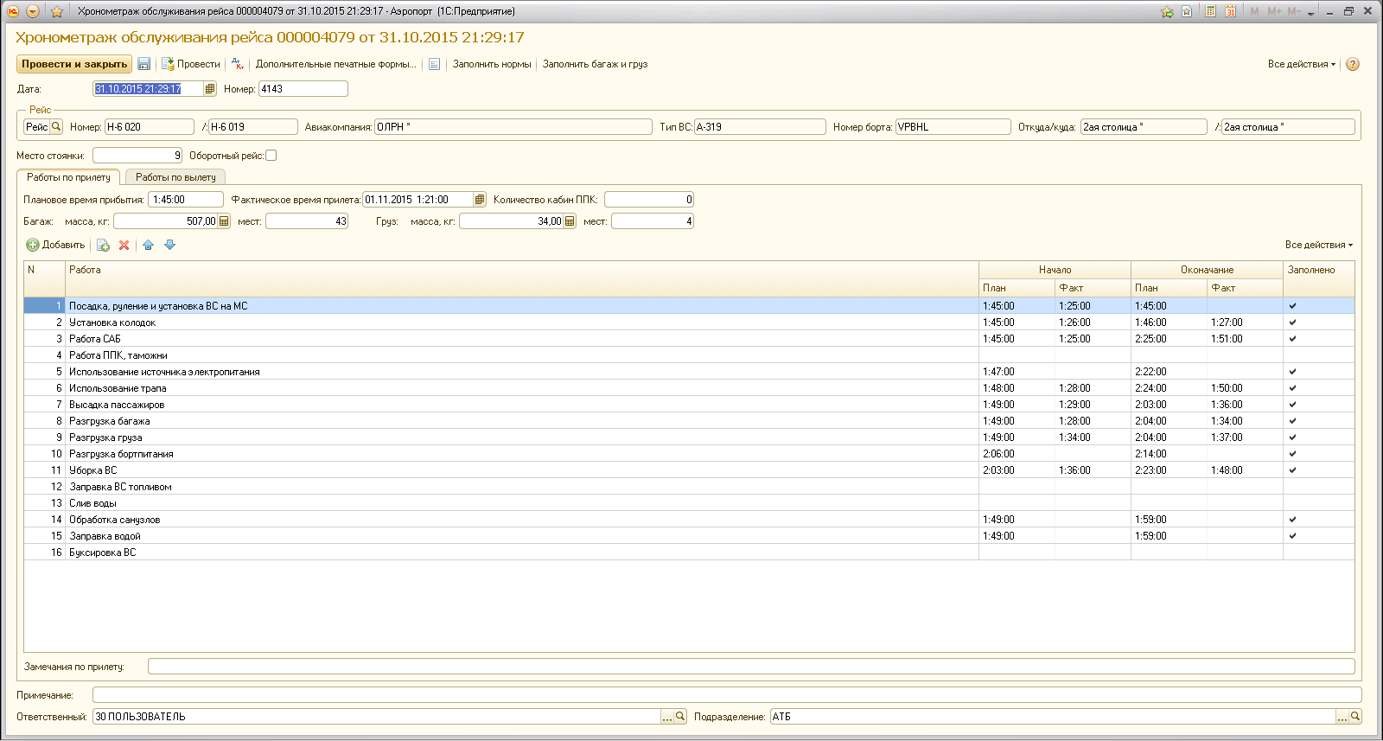Toggle Заполнено check for Установка колодок row

[x=1292, y=323]
